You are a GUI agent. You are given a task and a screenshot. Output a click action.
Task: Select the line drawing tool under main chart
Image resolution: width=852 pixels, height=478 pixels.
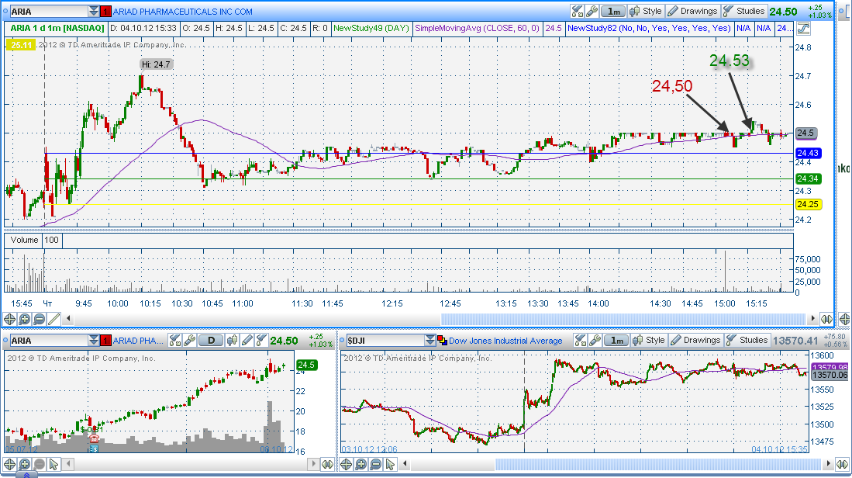point(53,319)
